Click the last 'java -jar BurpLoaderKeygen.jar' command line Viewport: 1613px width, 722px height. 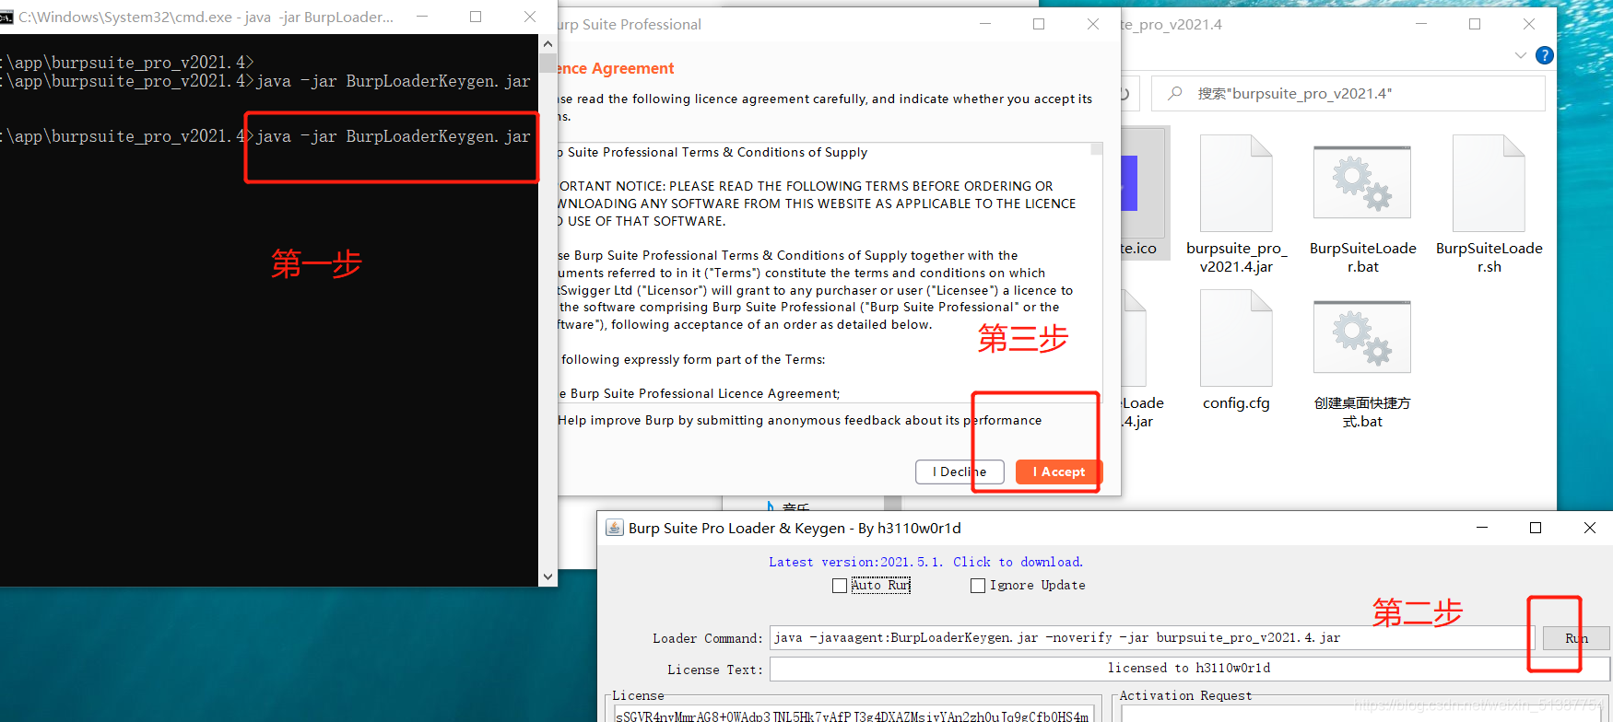pyautogui.click(x=393, y=136)
